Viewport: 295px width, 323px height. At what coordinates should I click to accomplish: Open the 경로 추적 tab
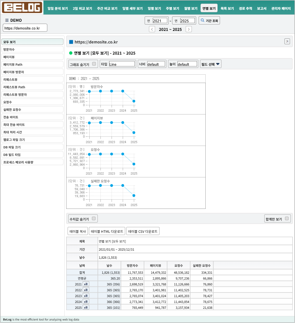tap(245, 8)
